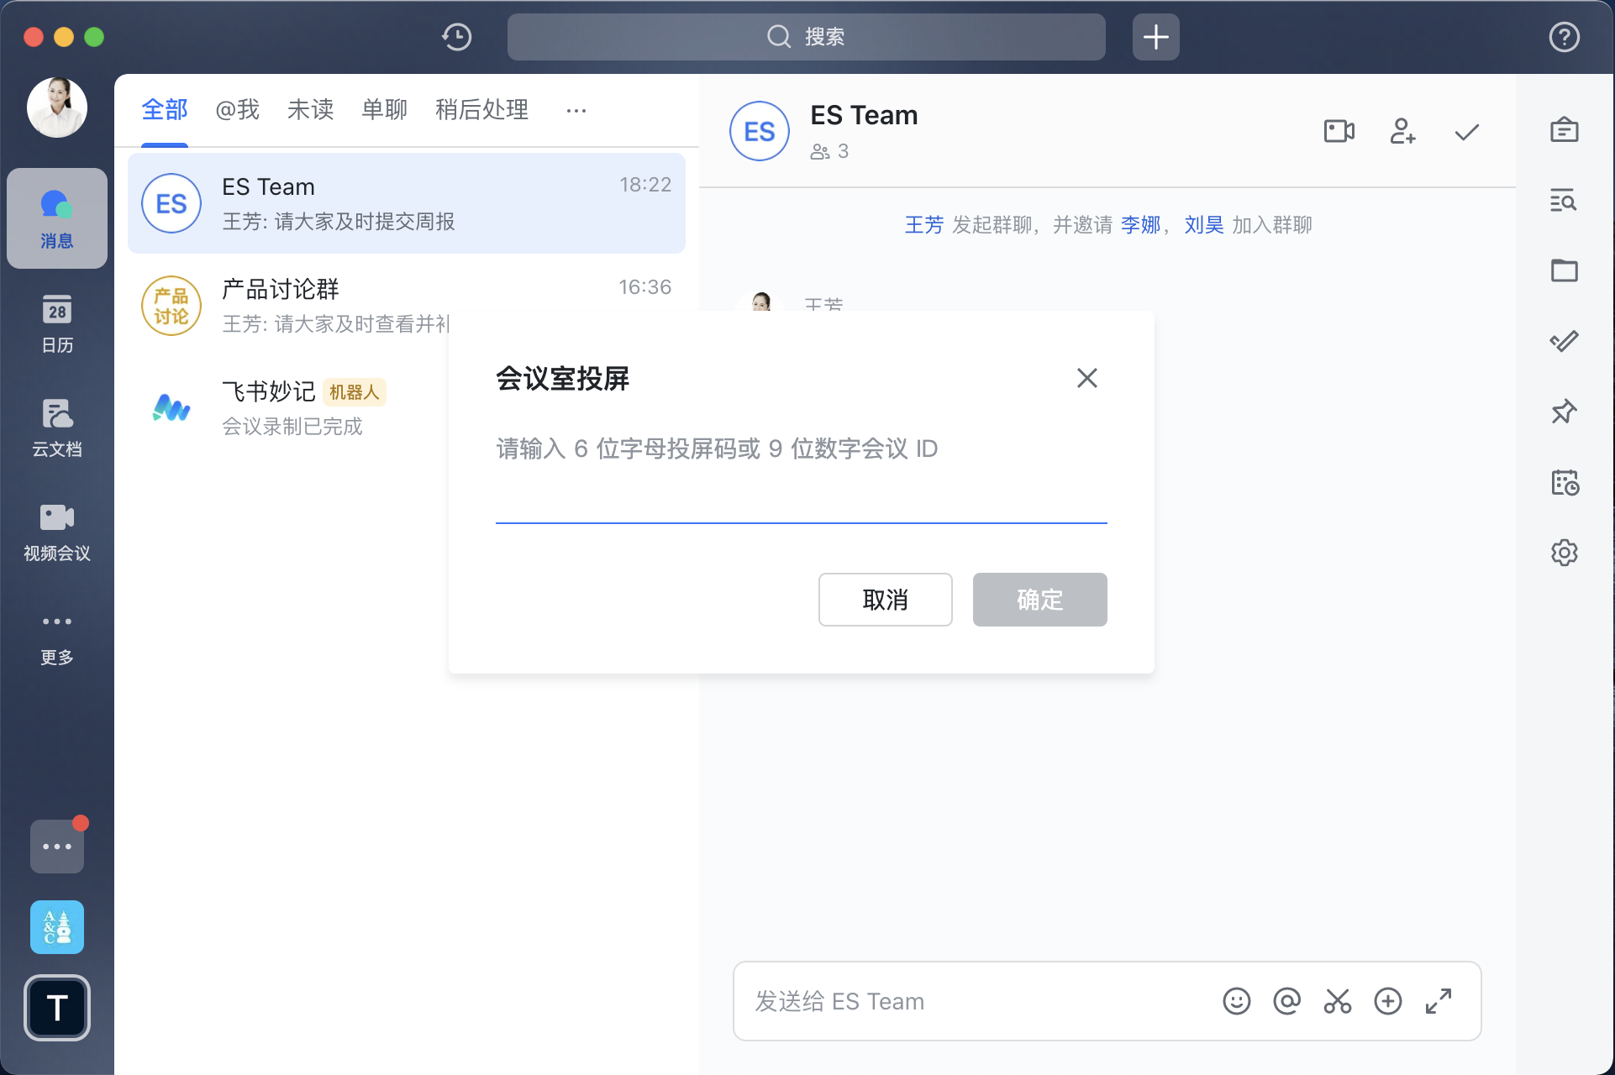Open the help question mark icon
Screen dimensions: 1615x1075
pyautogui.click(x=1564, y=37)
